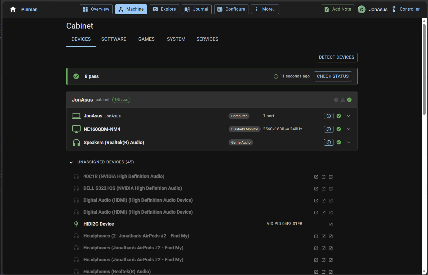Screen dimensions: 428x275
Task: Open info for NE160QDM-NM4 monitor
Action: (329, 129)
